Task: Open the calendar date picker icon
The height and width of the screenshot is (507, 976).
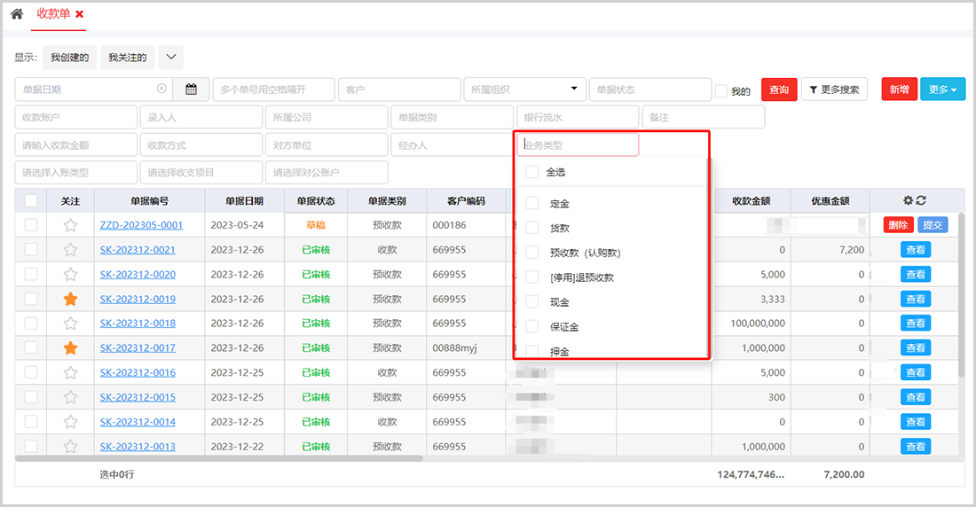Action: click(191, 90)
